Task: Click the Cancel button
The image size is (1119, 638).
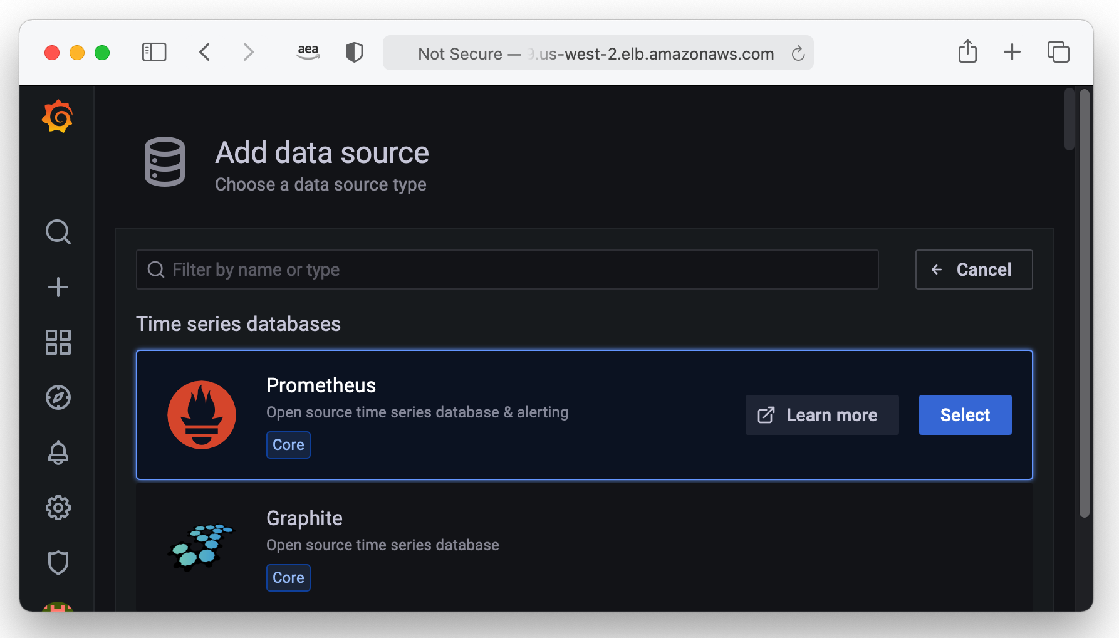Action: pyautogui.click(x=974, y=269)
